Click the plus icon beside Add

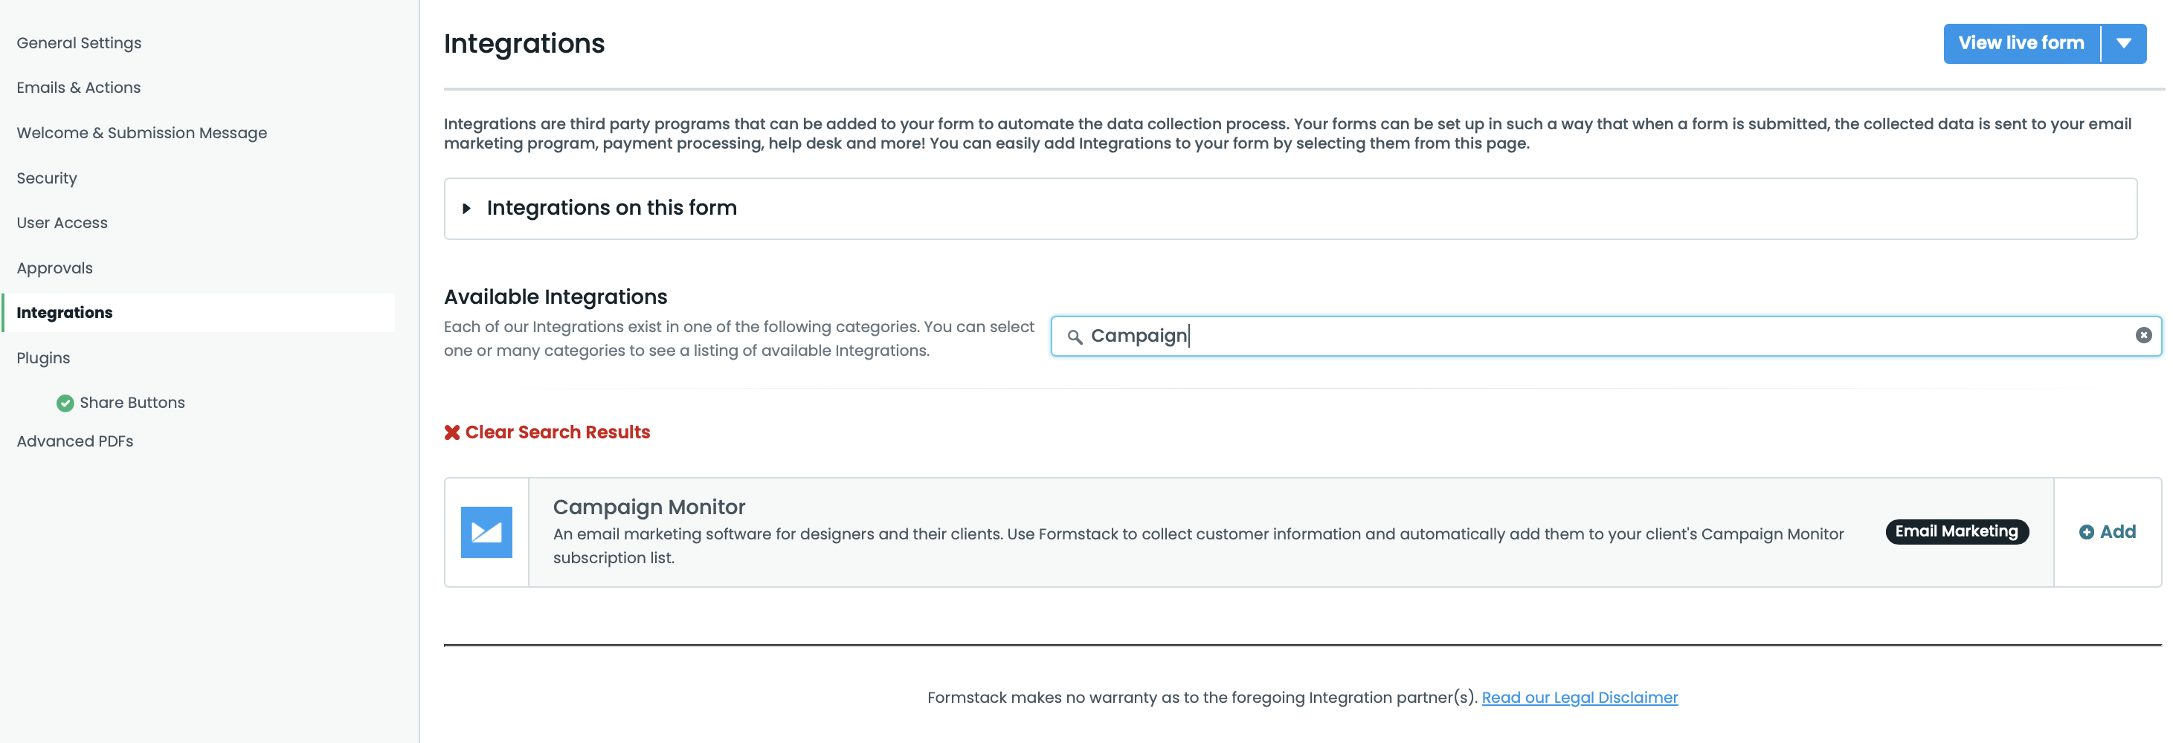tap(2086, 533)
